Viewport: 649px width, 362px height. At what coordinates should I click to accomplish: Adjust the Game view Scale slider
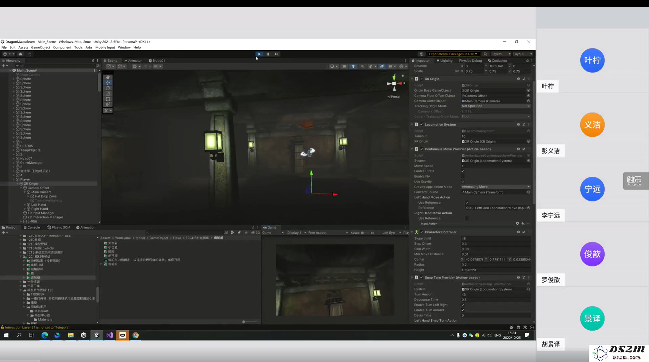coord(365,233)
